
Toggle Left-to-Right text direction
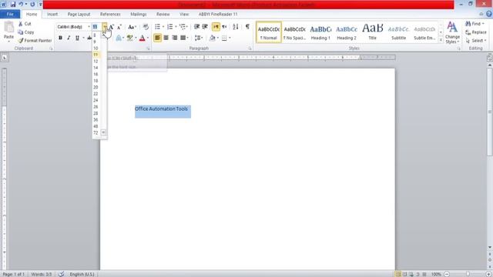pos(216,27)
